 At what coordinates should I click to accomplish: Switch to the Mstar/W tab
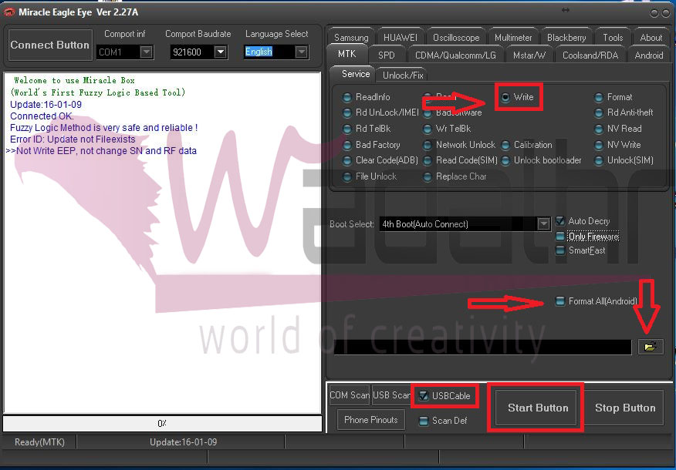click(x=529, y=55)
